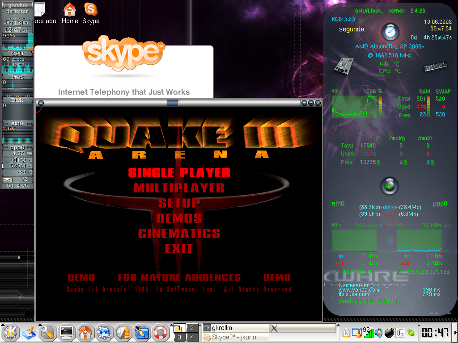Open the Home desktop icon
This screenshot has width=458, height=343.
[x=70, y=13]
